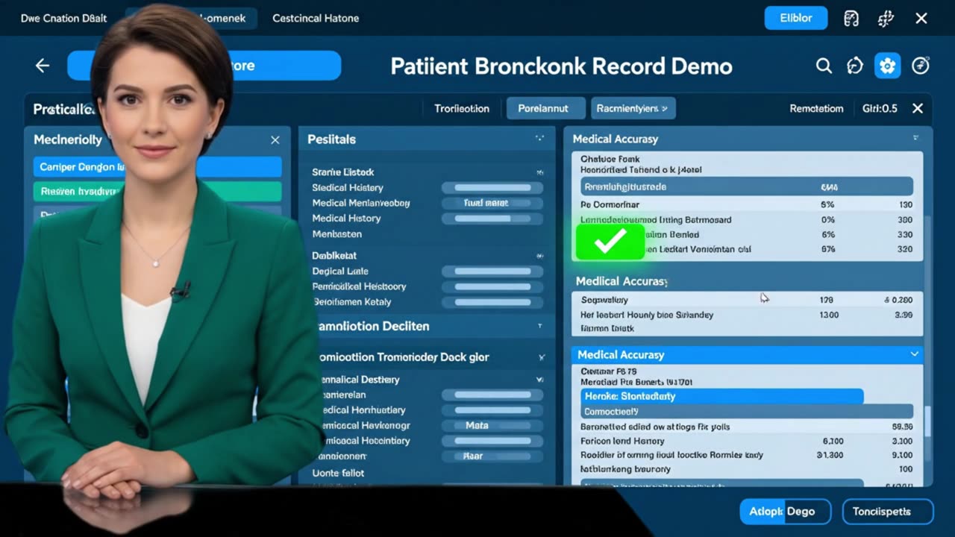Collapse the Srarne Listock group
955x537 pixels.
(x=539, y=172)
